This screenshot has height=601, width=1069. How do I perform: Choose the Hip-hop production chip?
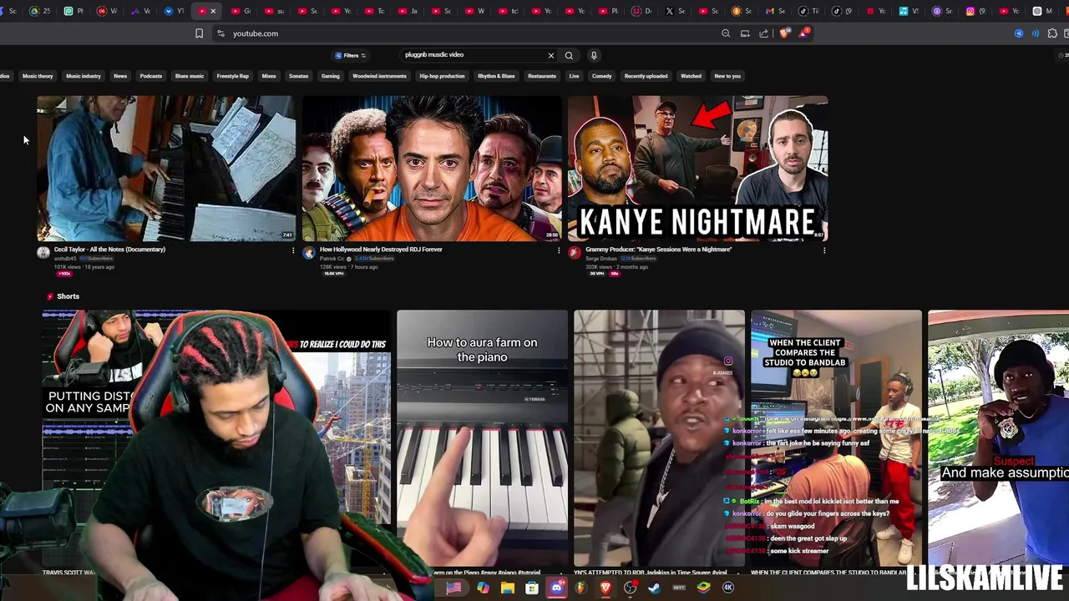pos(442,76)
